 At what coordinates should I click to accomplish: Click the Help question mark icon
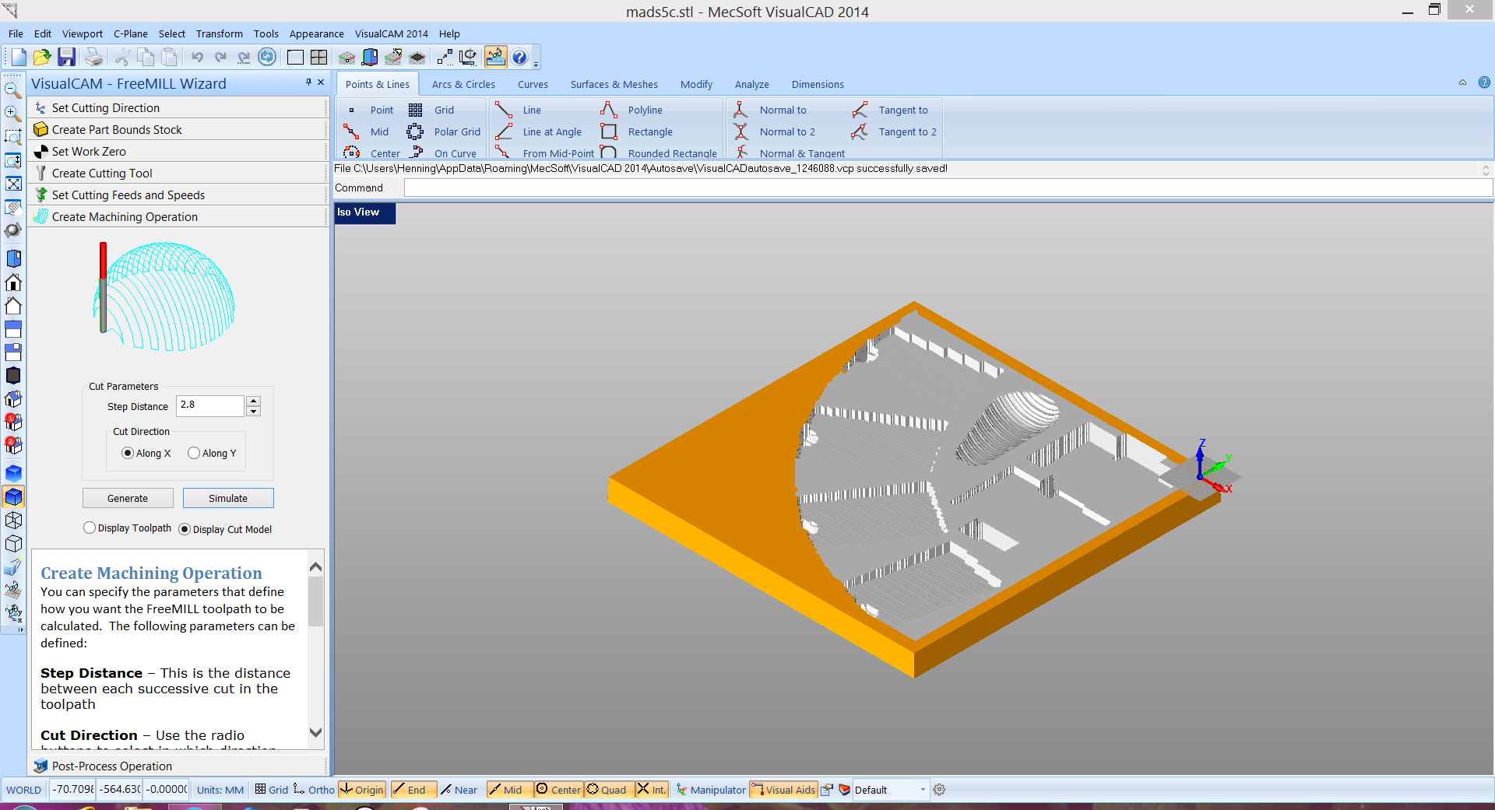[x=519, y=57]
